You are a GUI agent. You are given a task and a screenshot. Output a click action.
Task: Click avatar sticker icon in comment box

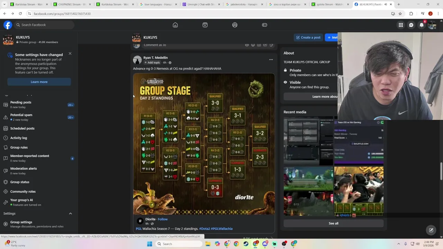(x=247, y=45)
